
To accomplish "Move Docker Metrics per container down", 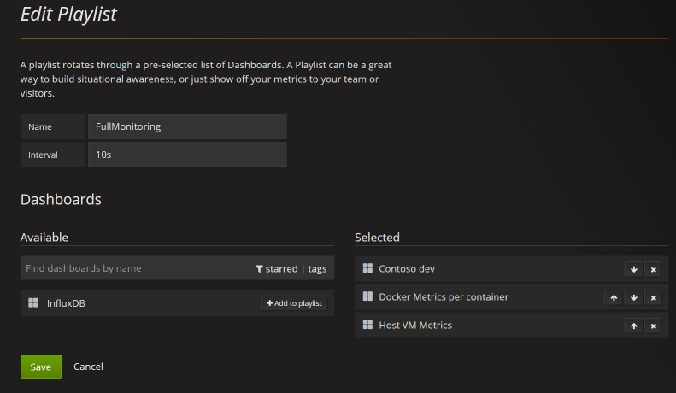I will (633, 297).
